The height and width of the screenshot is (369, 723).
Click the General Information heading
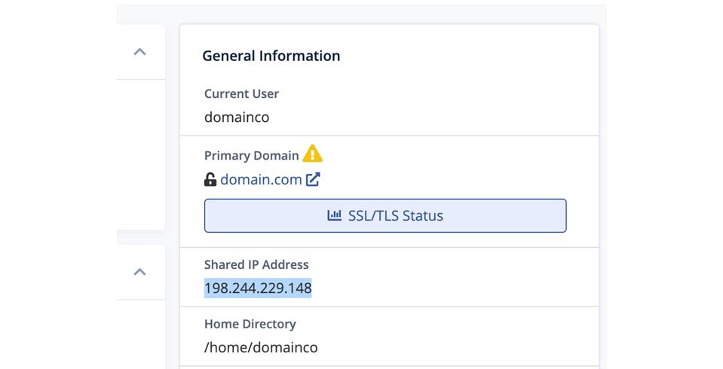point(271,56)
